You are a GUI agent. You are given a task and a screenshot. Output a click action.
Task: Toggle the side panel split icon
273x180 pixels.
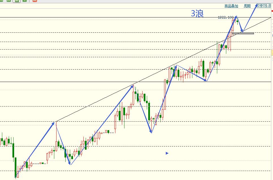click(x=268, y=6)
